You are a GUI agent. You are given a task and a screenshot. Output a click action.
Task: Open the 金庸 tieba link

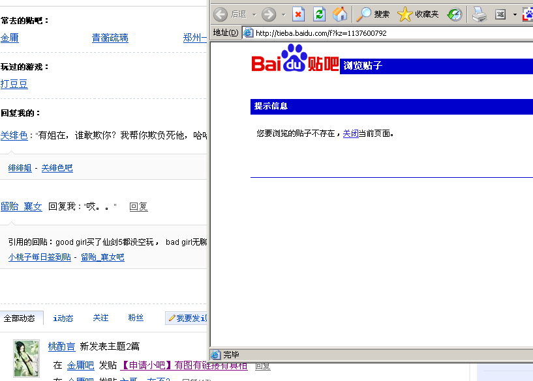(x=10, y=38)
